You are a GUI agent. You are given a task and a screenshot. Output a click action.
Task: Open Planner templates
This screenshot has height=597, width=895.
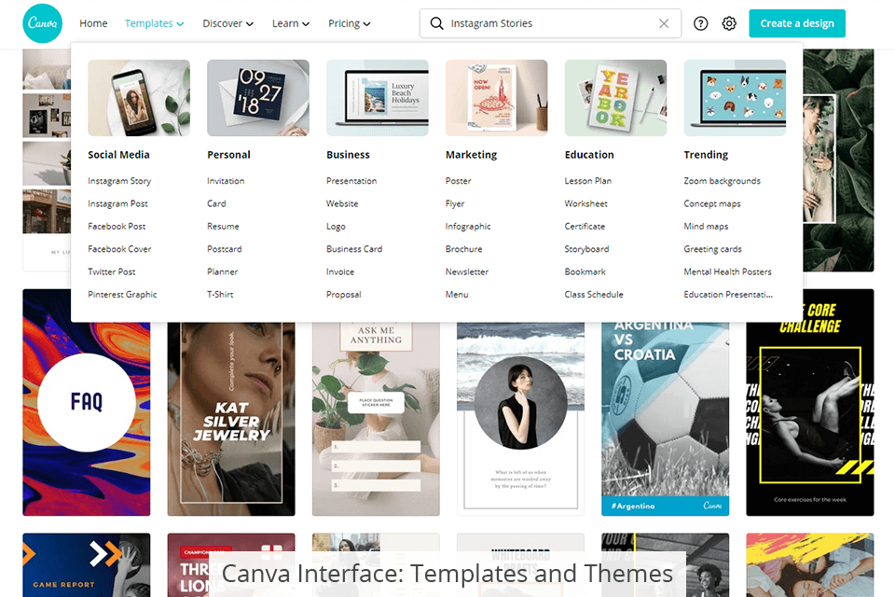(223, 272)
